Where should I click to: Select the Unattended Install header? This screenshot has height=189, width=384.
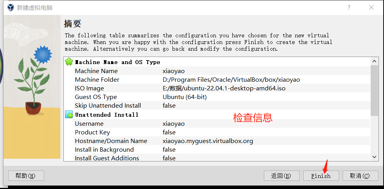107,114
